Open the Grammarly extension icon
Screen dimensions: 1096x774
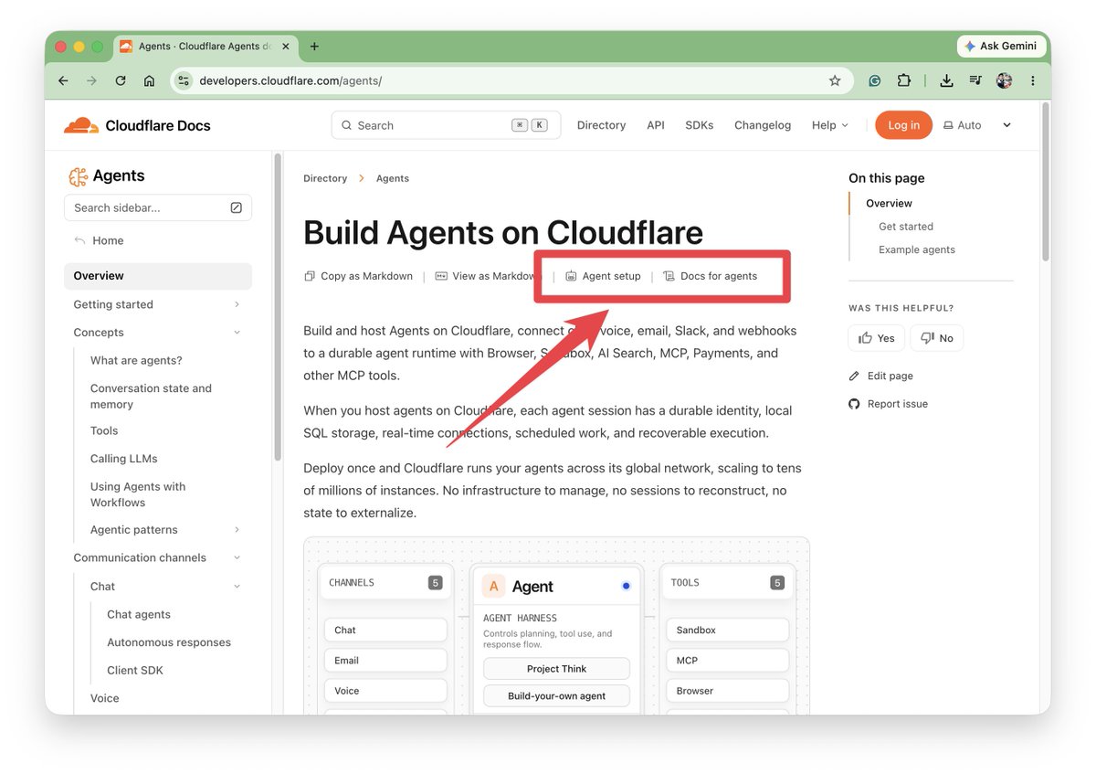[874, 80]
